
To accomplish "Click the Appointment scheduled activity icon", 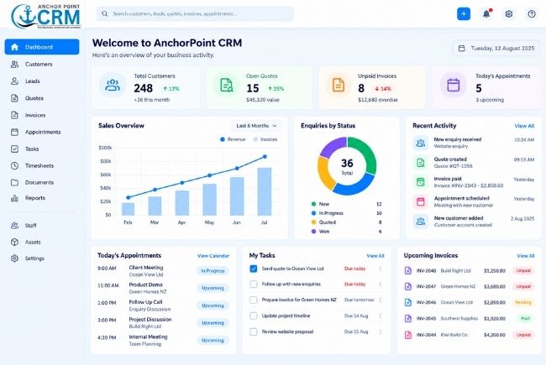I will click(x=421, y=201).
